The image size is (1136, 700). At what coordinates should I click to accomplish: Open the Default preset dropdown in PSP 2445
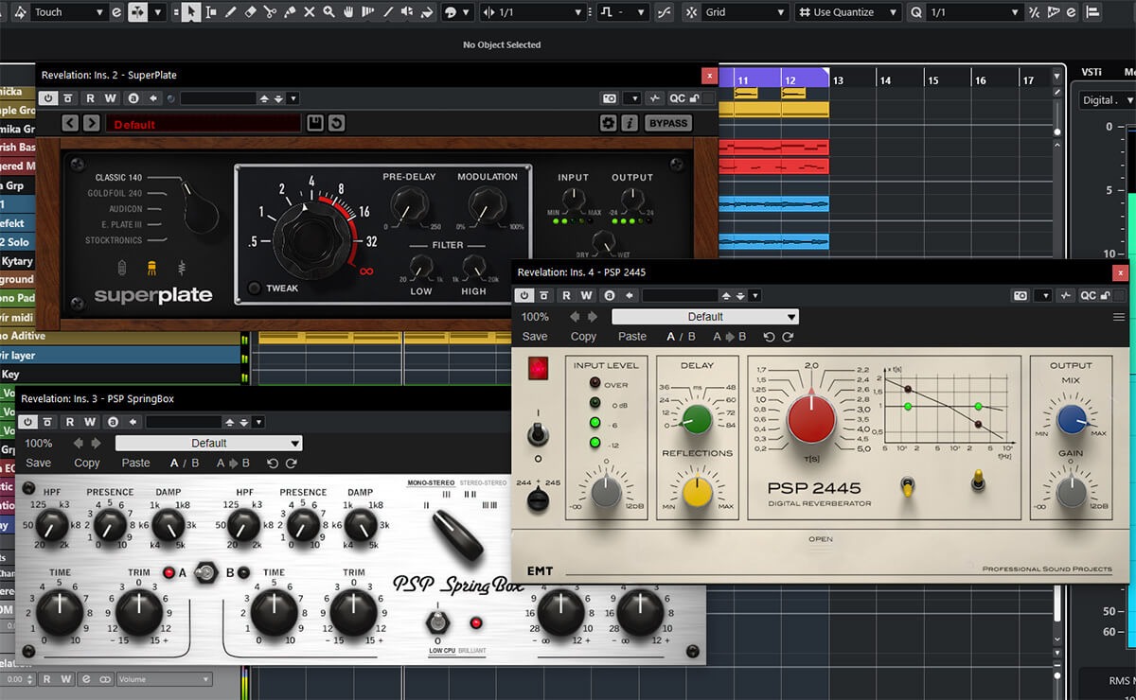[x=705, y=317]
